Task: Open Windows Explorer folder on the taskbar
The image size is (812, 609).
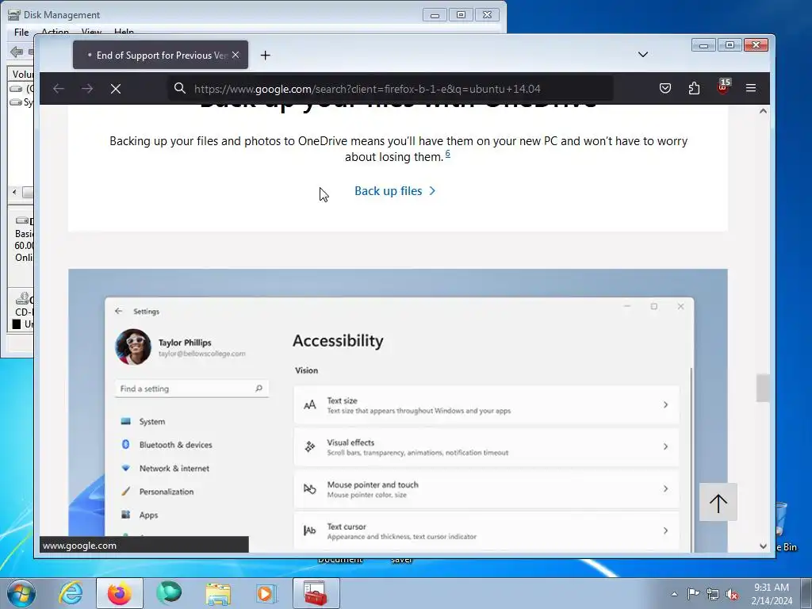Action: click(218, 593)
